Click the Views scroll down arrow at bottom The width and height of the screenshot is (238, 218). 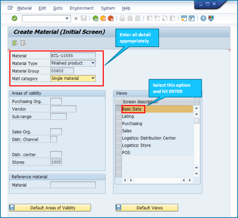(197, 174)
